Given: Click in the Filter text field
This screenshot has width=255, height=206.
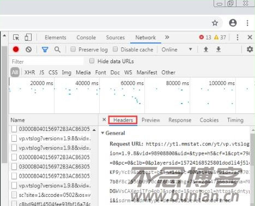Looking at the screenshot, I should (47, 62).
